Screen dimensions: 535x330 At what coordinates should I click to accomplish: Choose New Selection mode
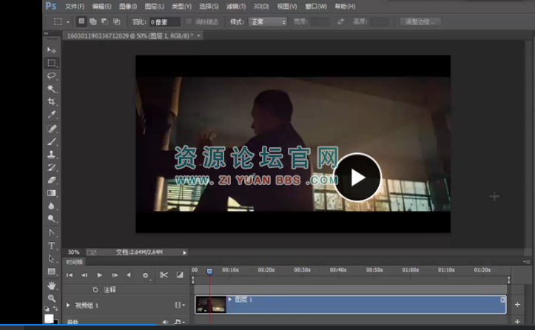coord(81,21)
